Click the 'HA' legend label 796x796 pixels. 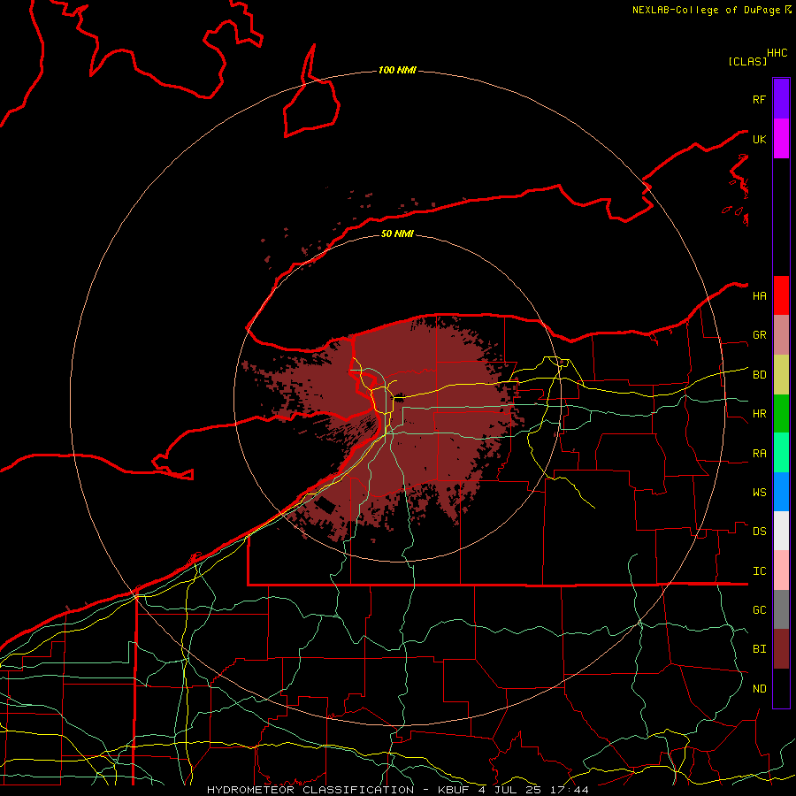759,296
